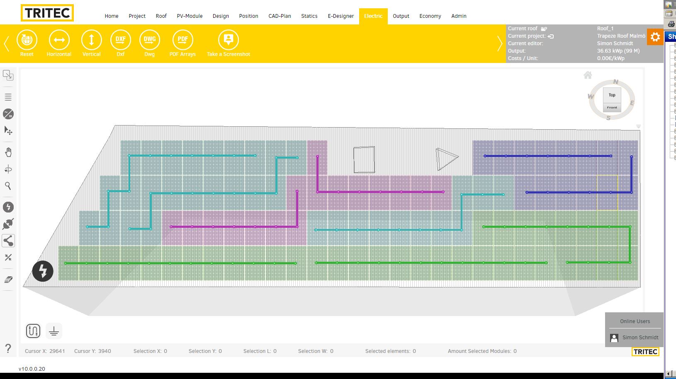Open the Statics tab
The width and height of the screenshot is (676, 379).
coord(309,16)
